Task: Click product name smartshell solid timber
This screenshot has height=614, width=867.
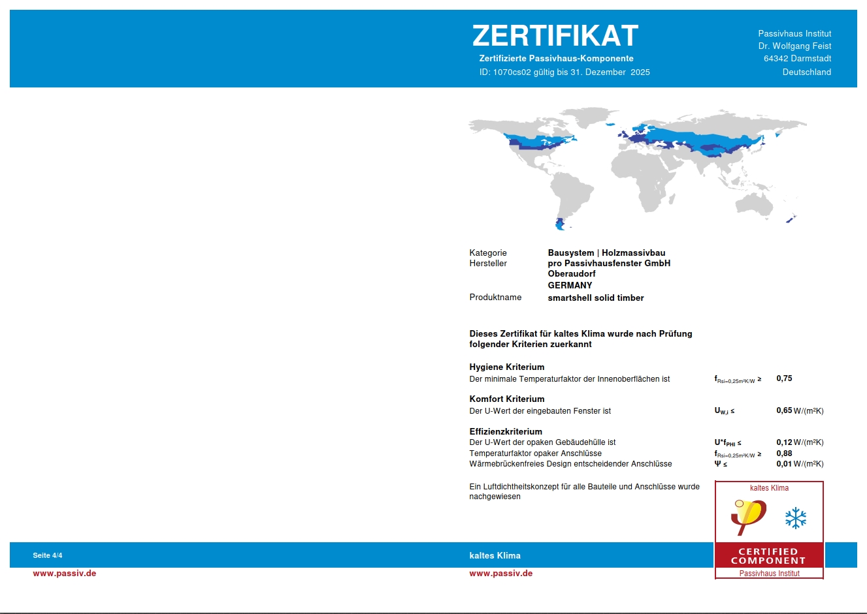Action: (x=595, y=298)
